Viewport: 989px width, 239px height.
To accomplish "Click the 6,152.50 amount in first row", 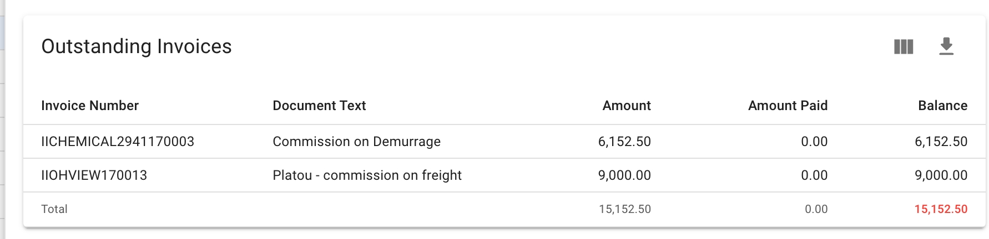I will click(x=624, y=142).
